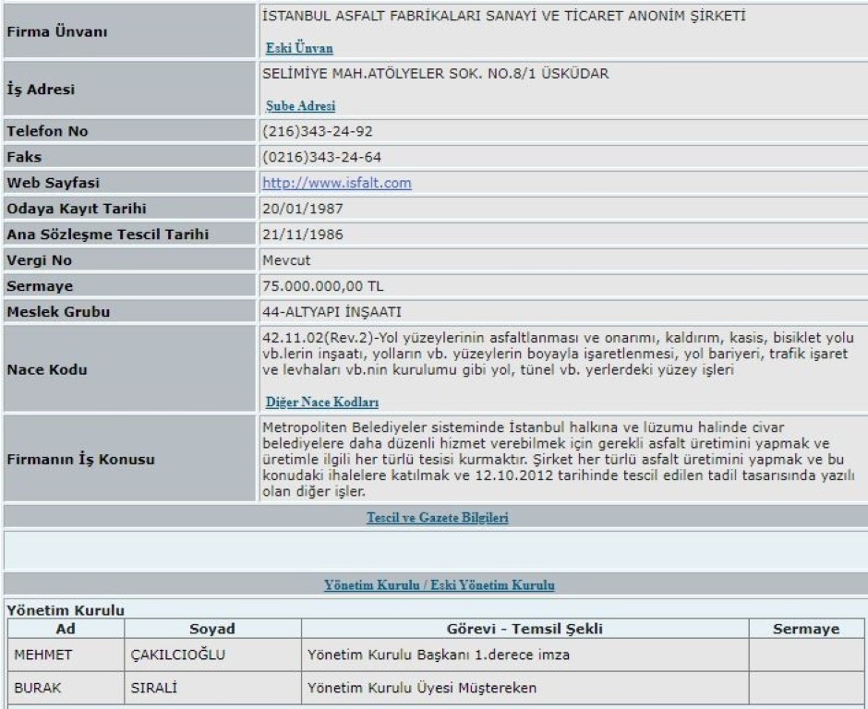This screenshot has height=709, width=868.
Task: Click the SELİMİYE MAH. address text
Action: [x=436, y=76]
